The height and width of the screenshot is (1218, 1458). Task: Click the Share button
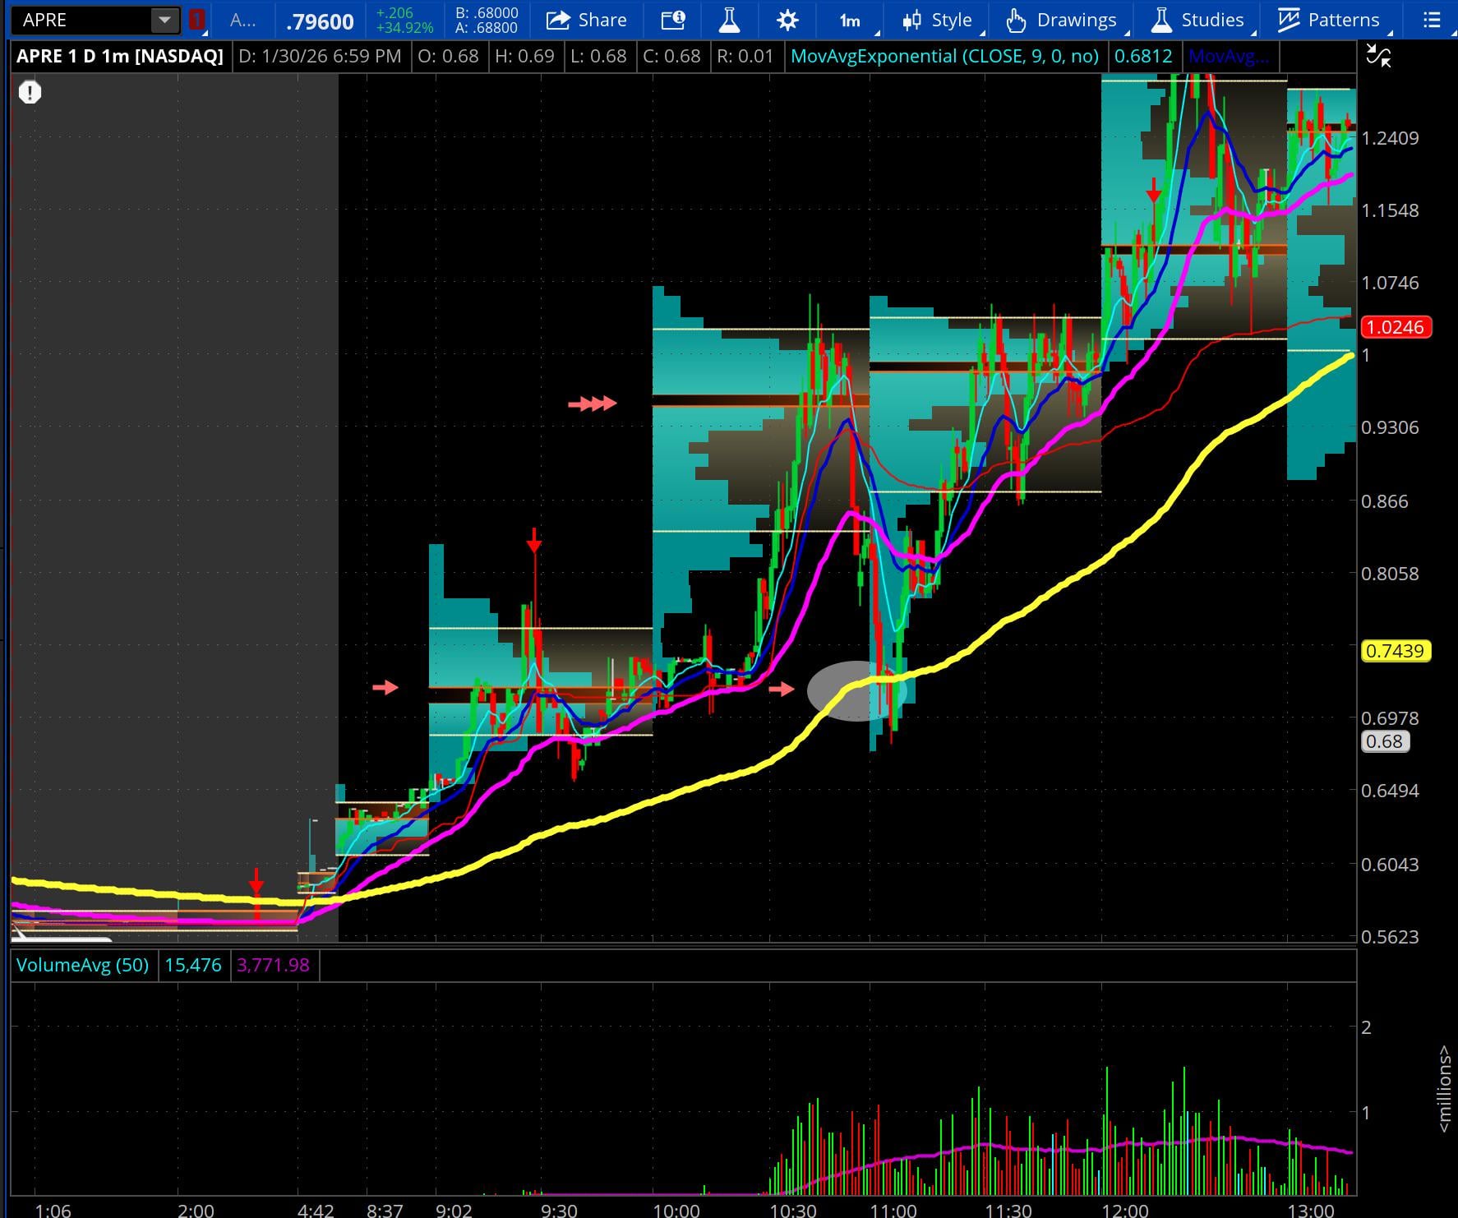pos(586,21)
